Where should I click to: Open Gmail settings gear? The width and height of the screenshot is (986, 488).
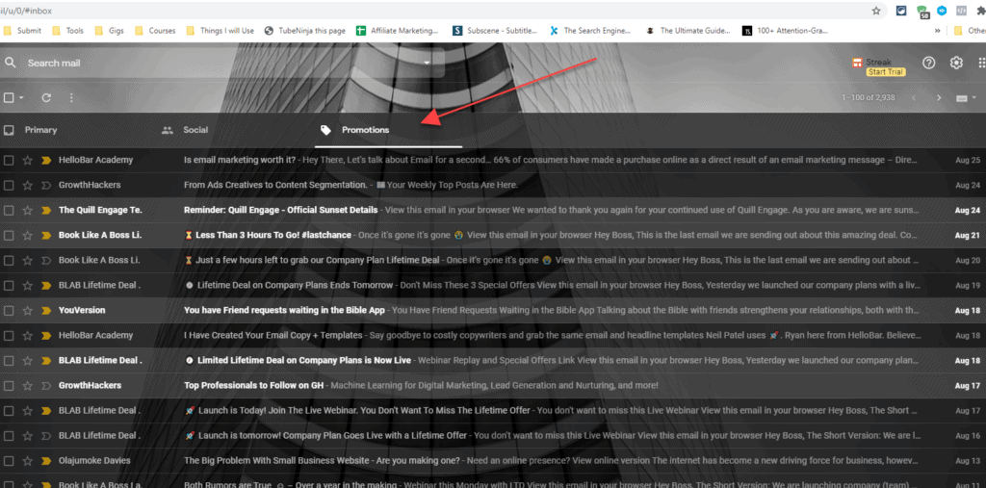pos(956,63)
